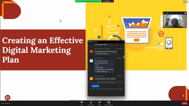This screenshot has width=189, height=106.
Task: Click "Web Development" line in chat
Action: (101, 63)
